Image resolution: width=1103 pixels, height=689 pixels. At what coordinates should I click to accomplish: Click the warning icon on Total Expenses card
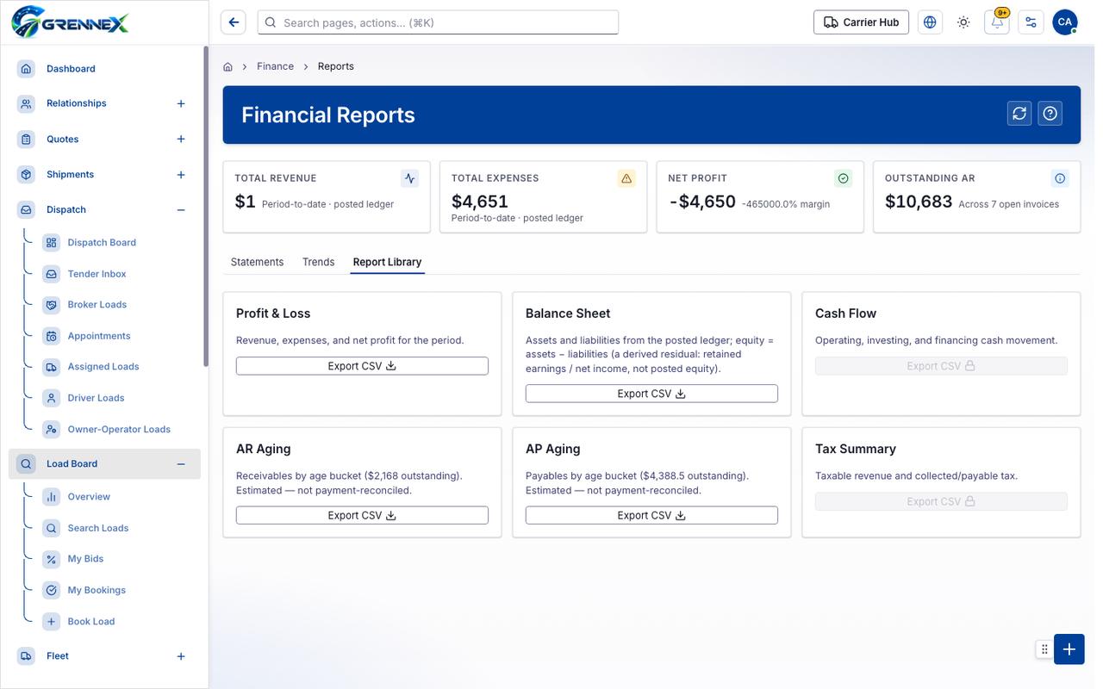pos(626,178)
